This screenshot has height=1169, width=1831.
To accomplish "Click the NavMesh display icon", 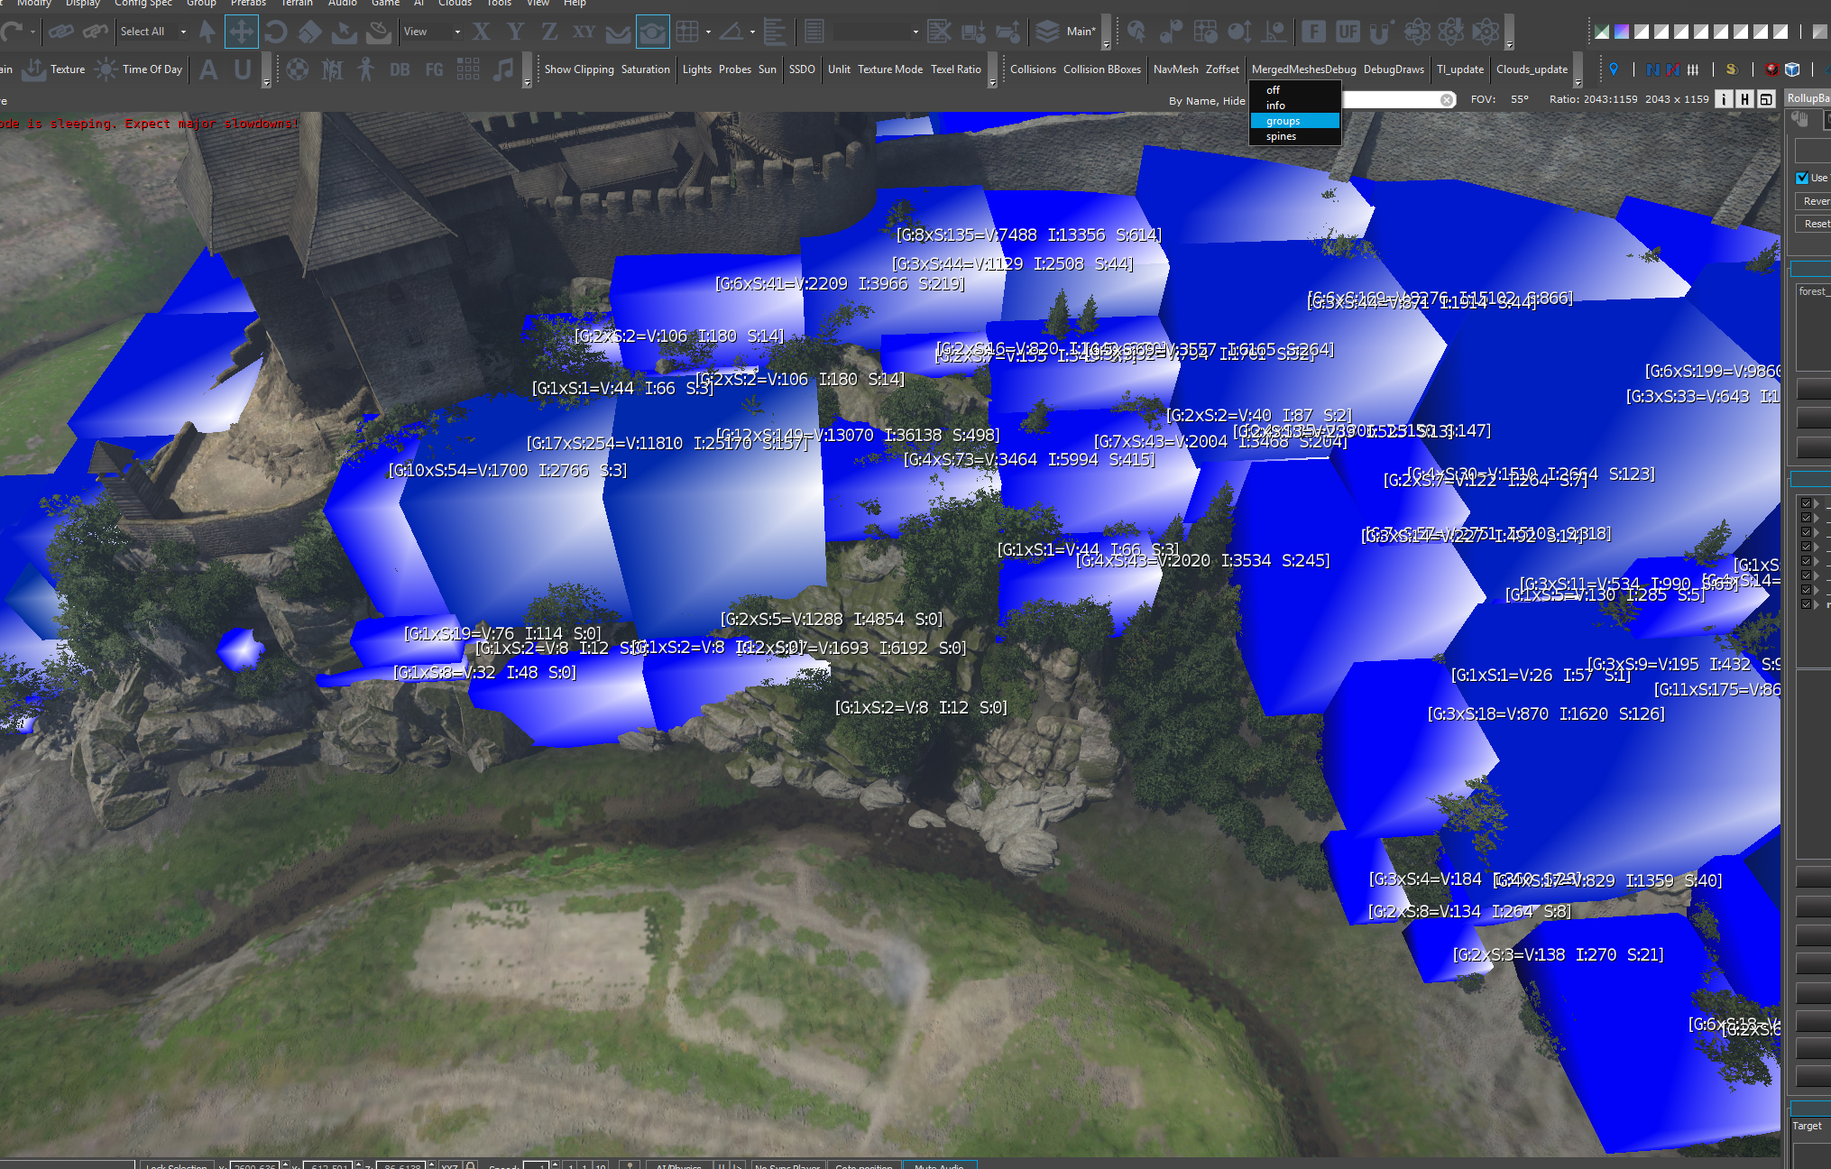I will point(1172,68).
